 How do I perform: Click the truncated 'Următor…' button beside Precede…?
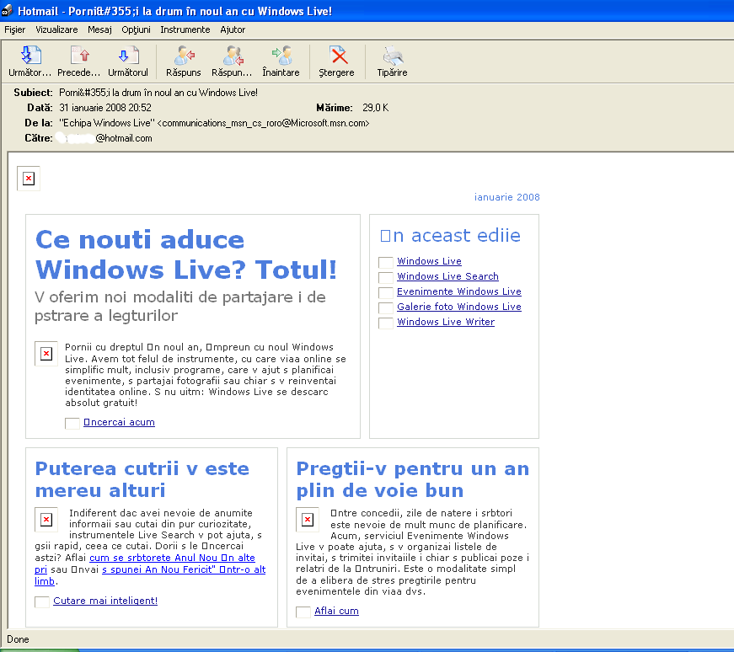(x=30, y=61)
